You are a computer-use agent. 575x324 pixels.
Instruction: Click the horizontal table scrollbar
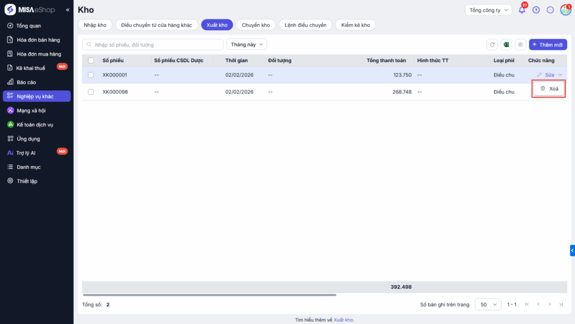coord(209,295)
